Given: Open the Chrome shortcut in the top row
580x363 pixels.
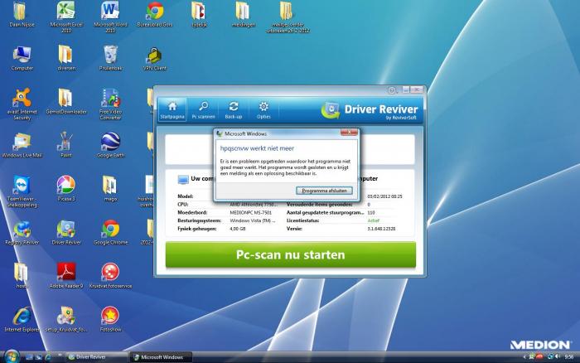Looking at the screenshot, I should point(155,15).
